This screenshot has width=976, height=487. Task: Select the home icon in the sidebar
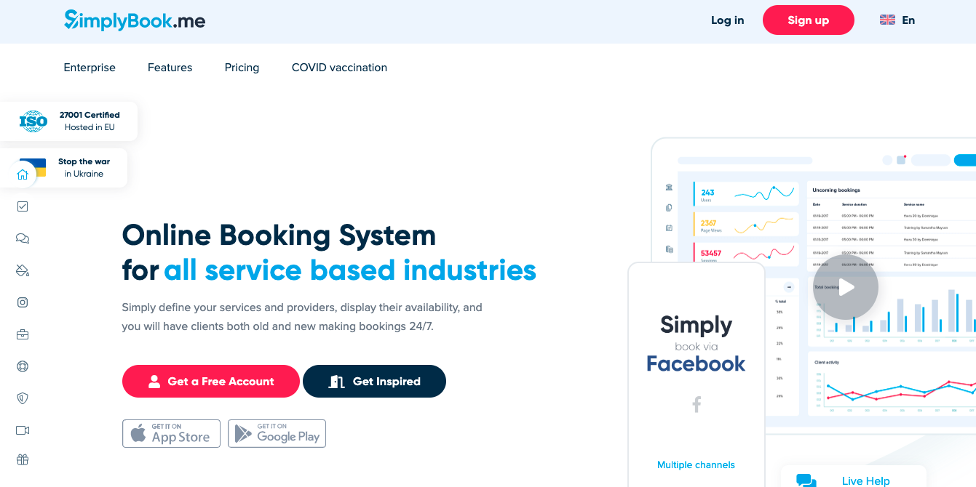tap(23, 174)
